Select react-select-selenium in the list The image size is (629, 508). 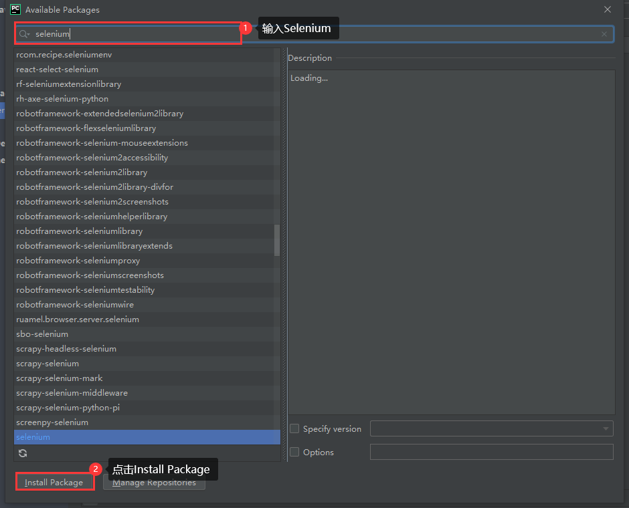click(147, 70)
